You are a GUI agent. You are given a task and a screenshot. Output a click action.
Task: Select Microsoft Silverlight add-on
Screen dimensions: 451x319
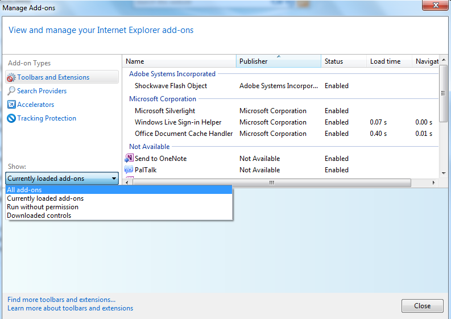(x=280, y=111)
